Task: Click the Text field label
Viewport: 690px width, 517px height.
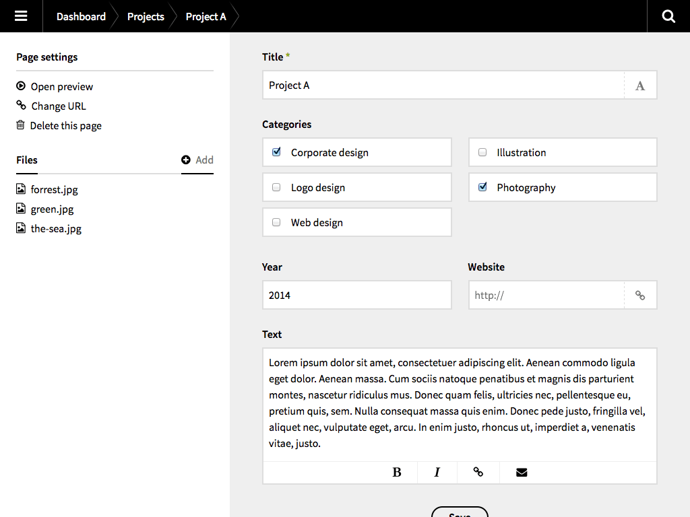Action: point(272,334)
